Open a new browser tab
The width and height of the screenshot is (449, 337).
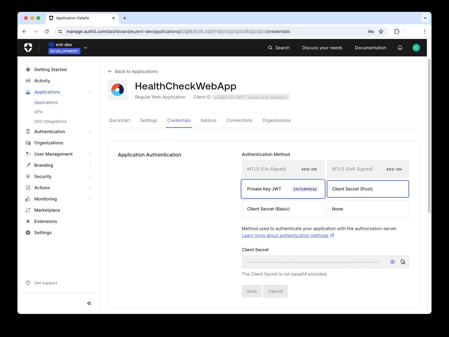[x=125, y=18]
